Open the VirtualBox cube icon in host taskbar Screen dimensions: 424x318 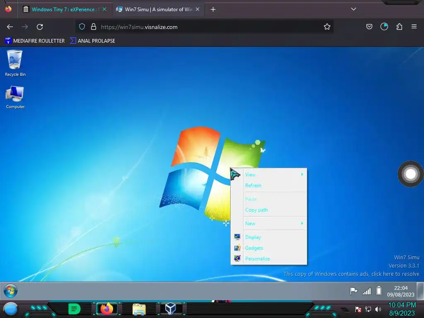pos(171,308)
